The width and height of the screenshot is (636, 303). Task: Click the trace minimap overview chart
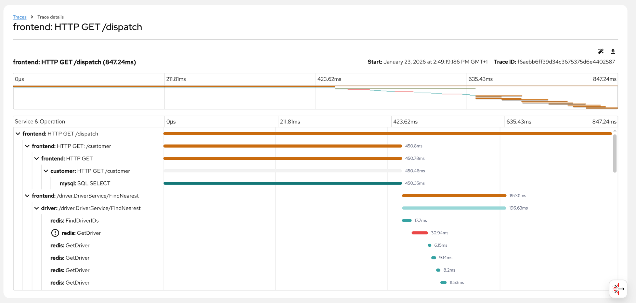[x=315, y=97]
